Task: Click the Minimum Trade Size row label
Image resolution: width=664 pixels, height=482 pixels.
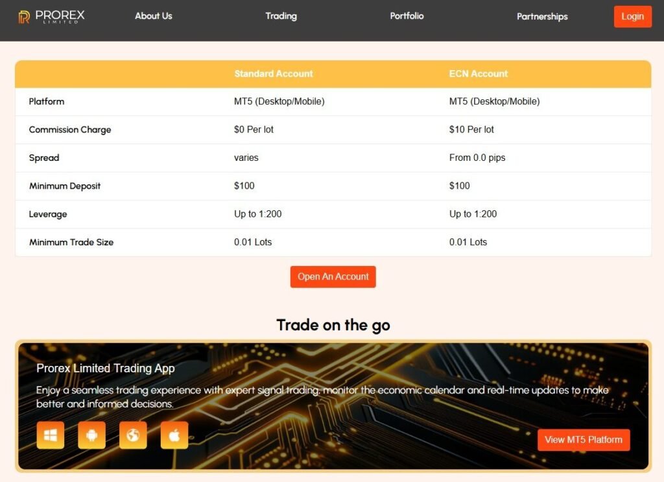Action: [71, 242]
